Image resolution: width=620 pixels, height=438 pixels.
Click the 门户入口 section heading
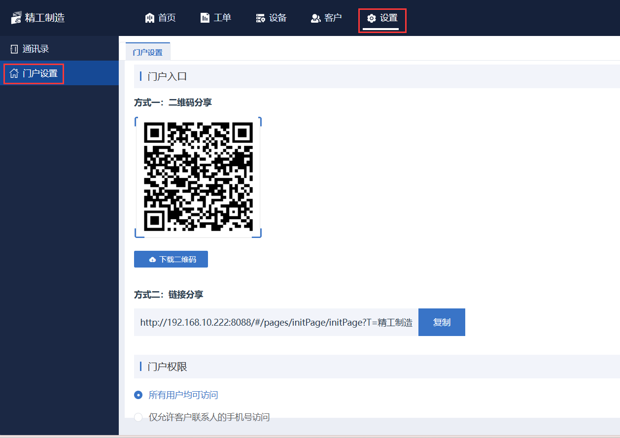[167, 76]
